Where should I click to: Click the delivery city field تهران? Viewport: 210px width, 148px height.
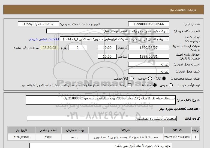[149, 71]
